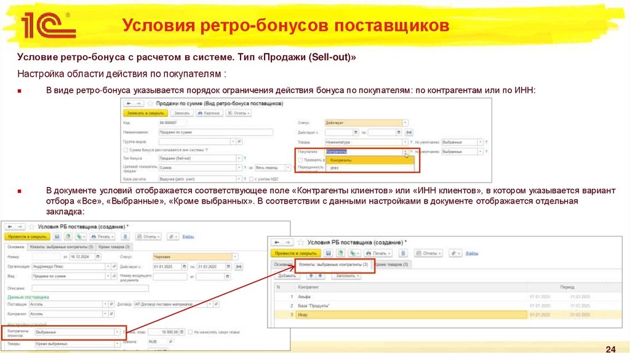Click back arrow in Продажи по сумме window
Image resolution: width=630 pixels, height=353 pixels.
click(x=129, y=103)
